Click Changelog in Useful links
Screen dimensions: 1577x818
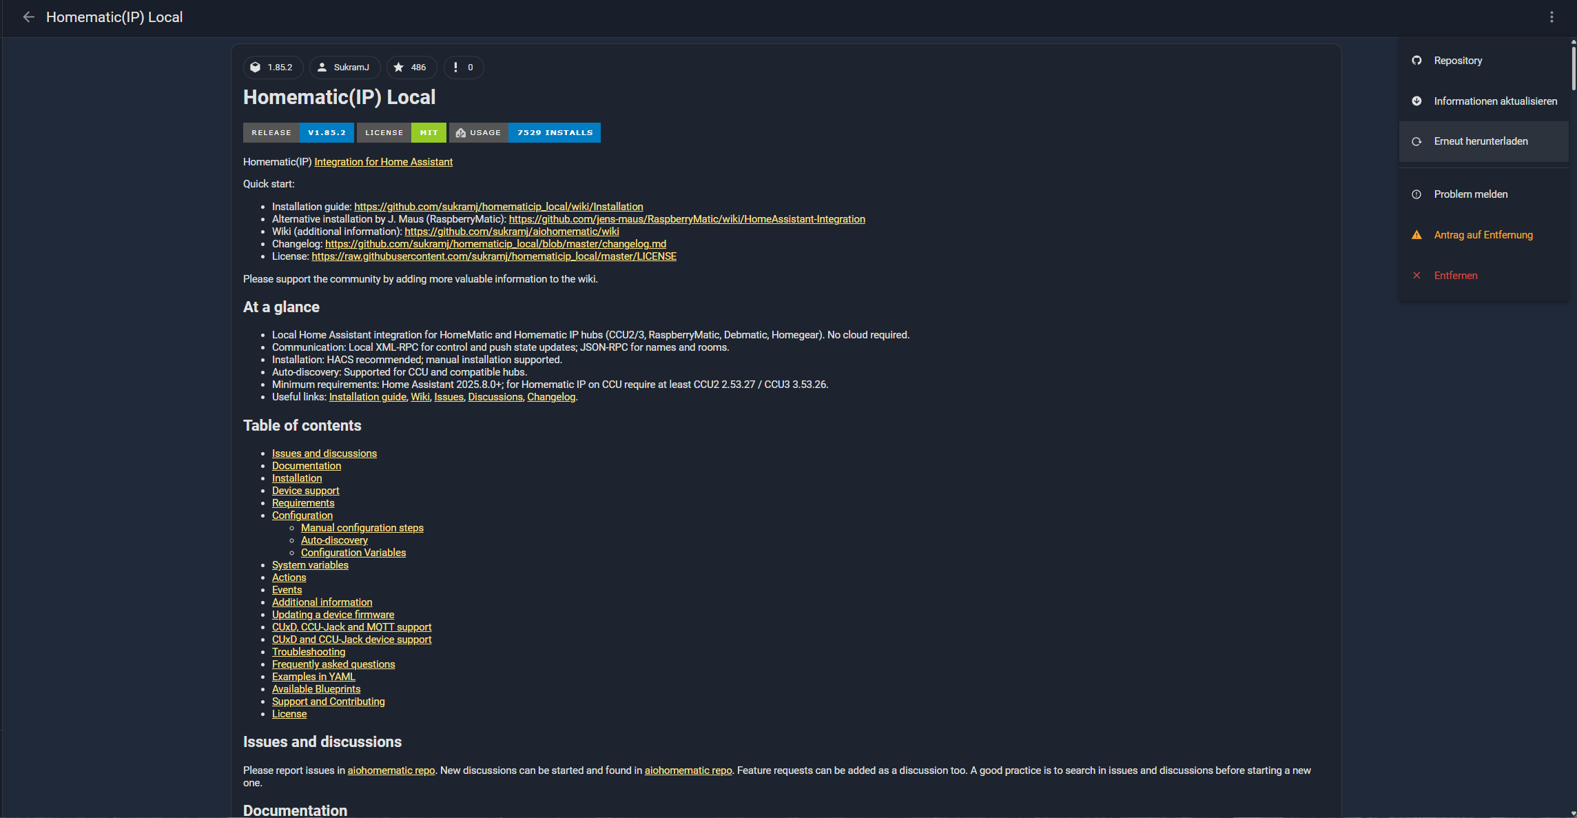(x=551, y=397)
